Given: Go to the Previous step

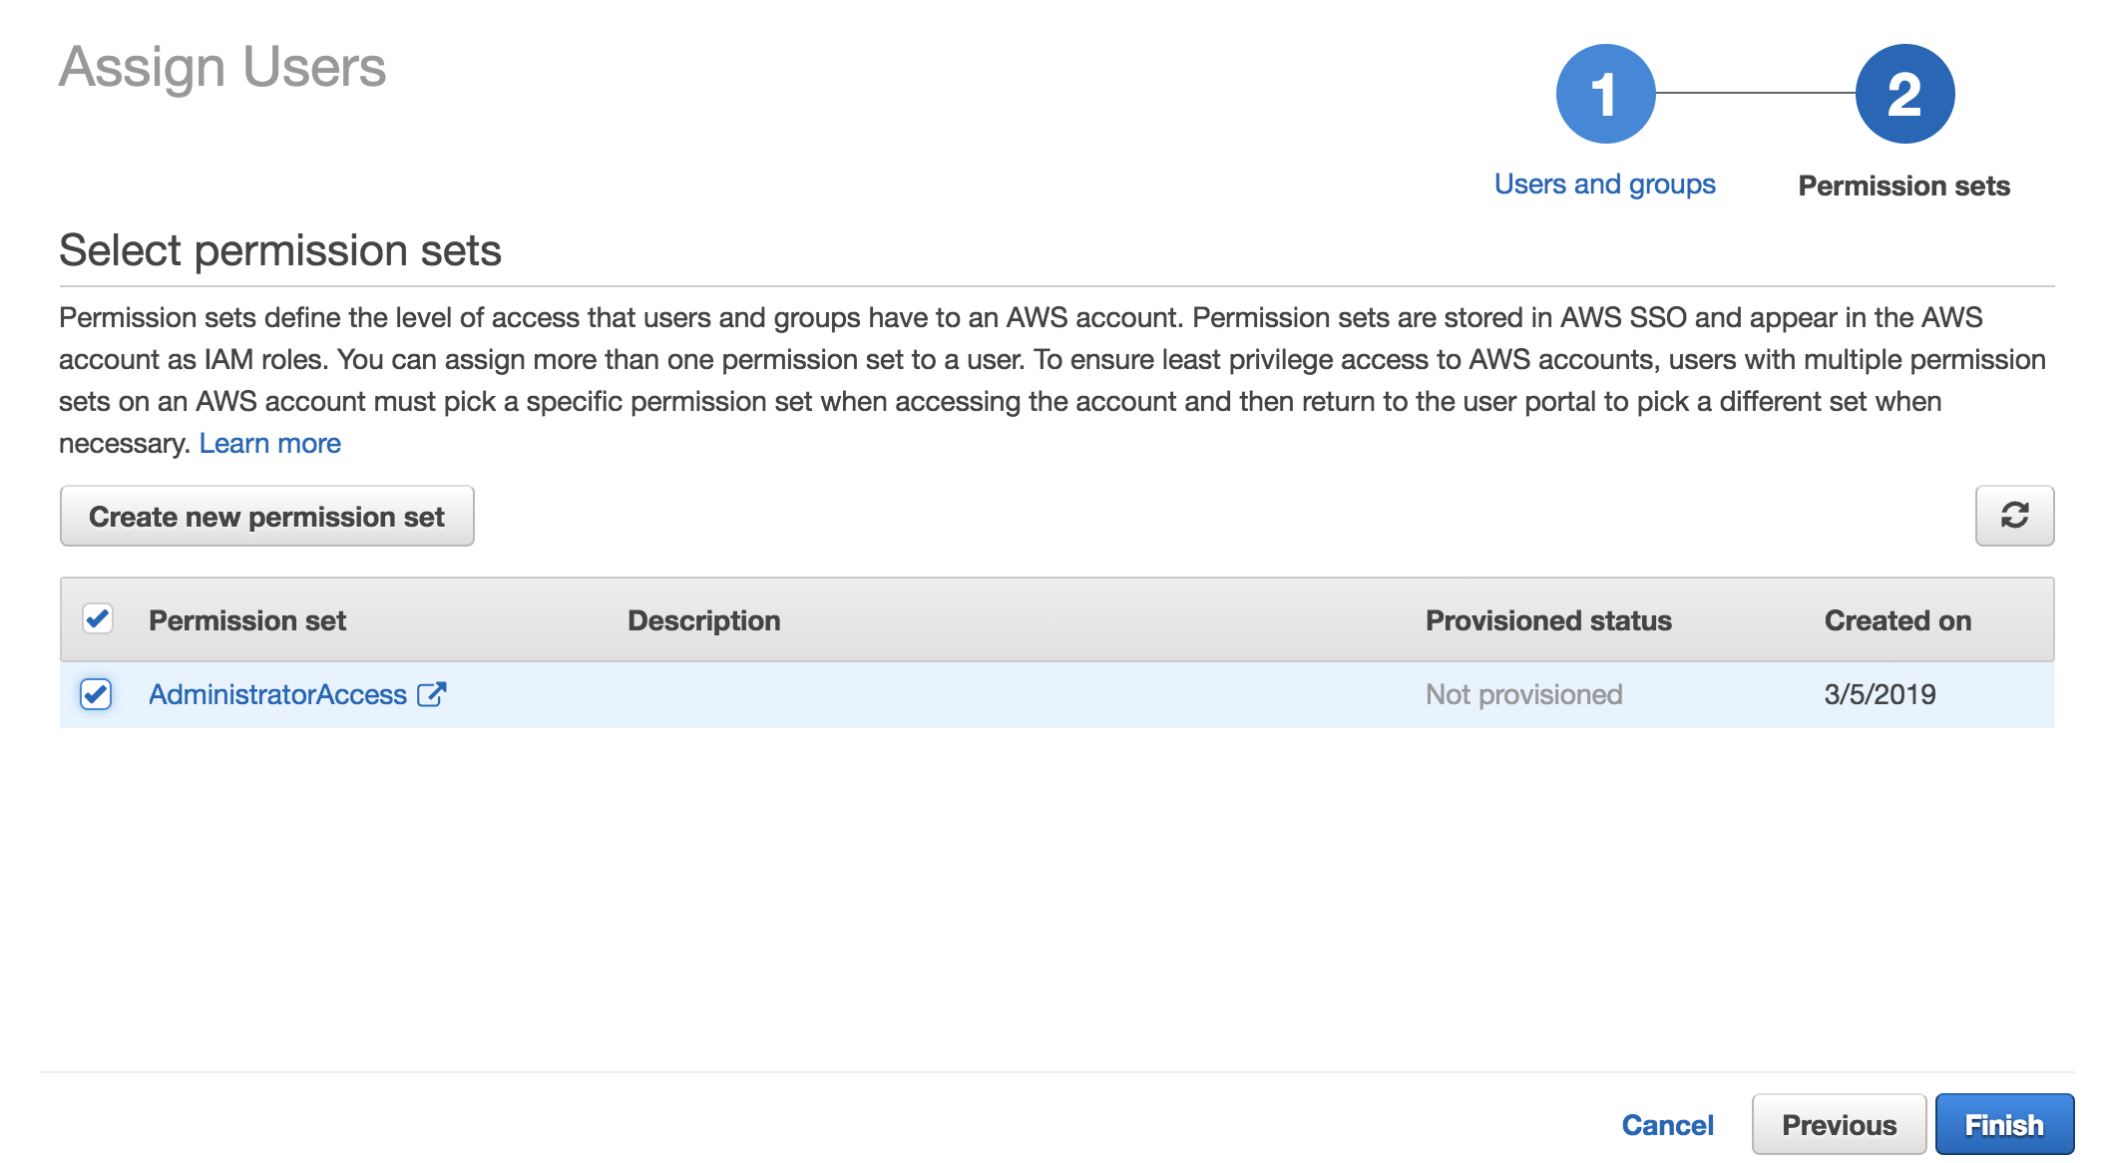Looking at the screenshot, I should point(1839,1125).
